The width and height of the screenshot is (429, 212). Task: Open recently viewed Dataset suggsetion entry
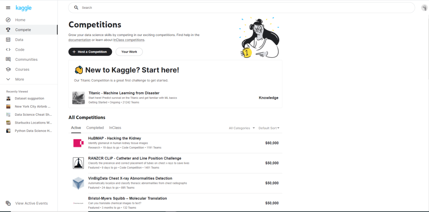point(29,98)
